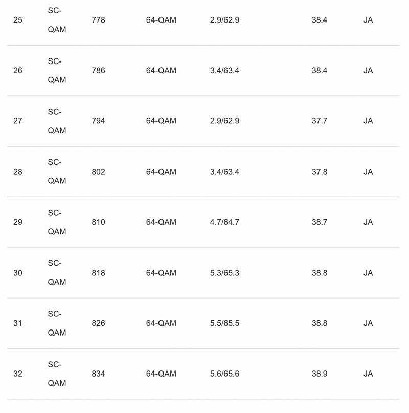This screenshot has width=409, height=413.
Task: Select SNR value 37.8 in row 28
Action: [x=320, y=172]
